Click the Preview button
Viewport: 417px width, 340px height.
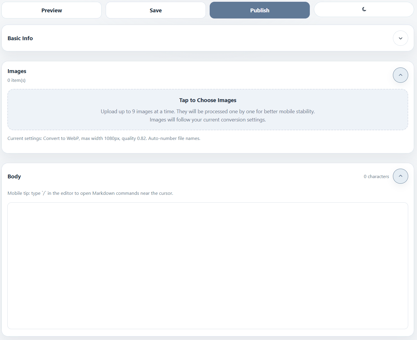[x=52, y=10]
